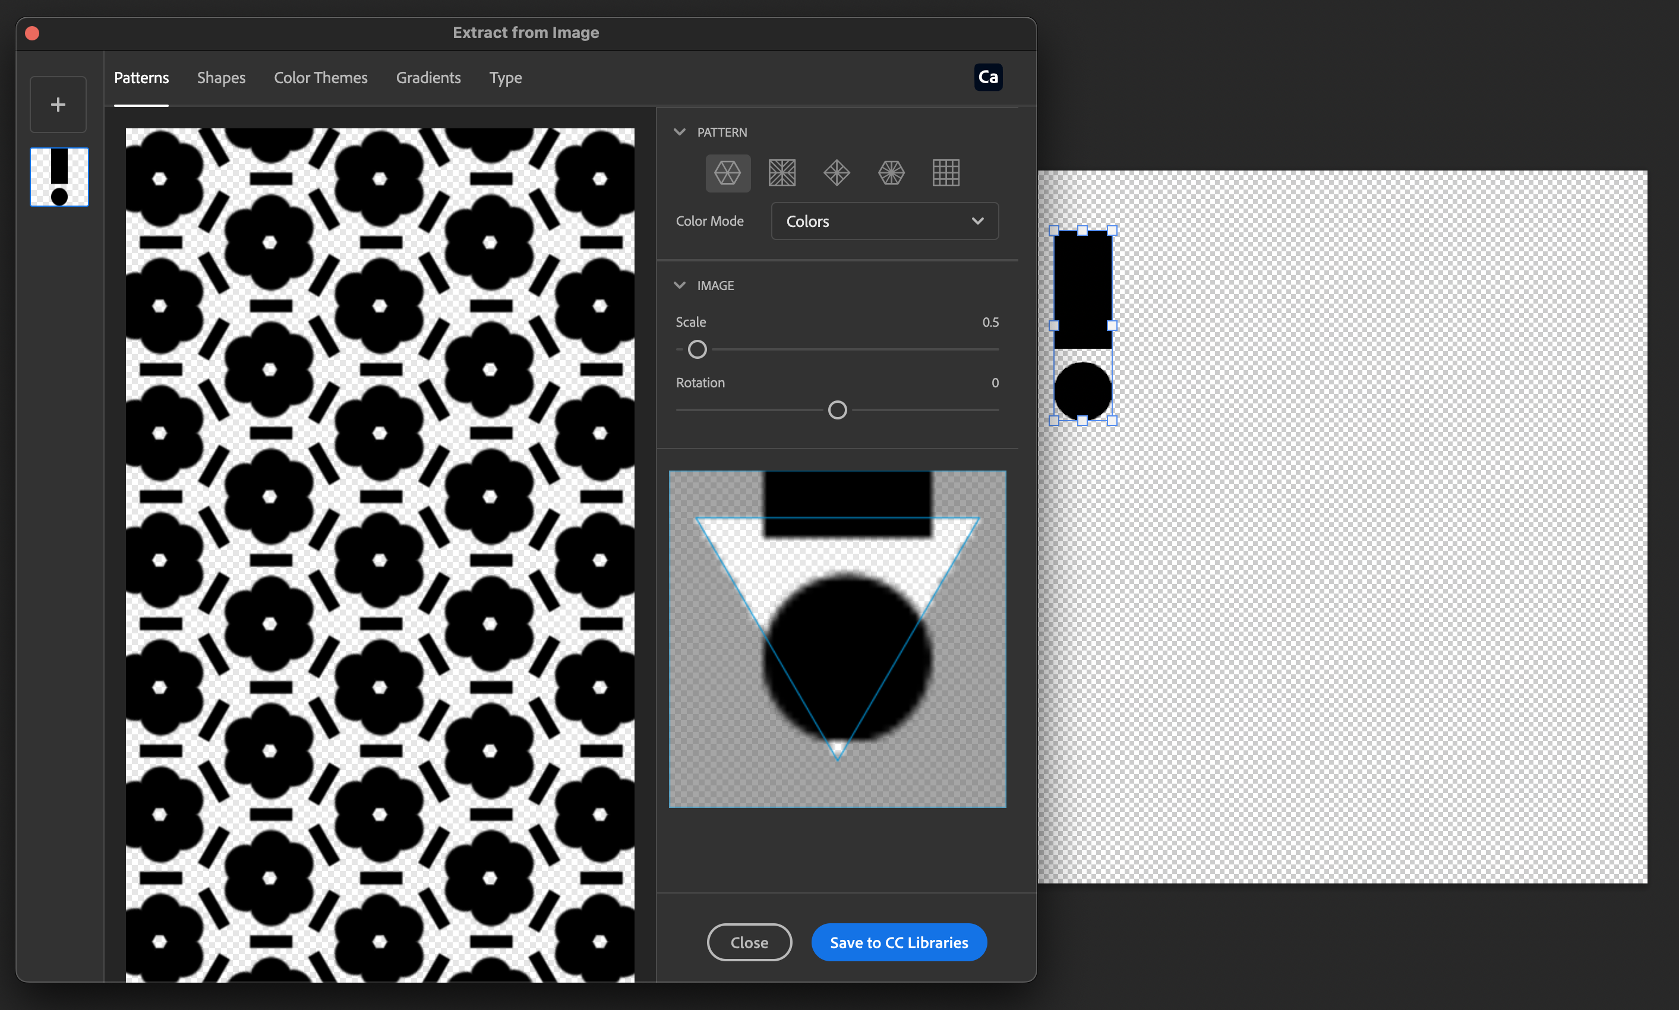Screen dimensions: 1679x1010
Task: Select the radial hexagon pattern type
Action: [x=891, y=172]
